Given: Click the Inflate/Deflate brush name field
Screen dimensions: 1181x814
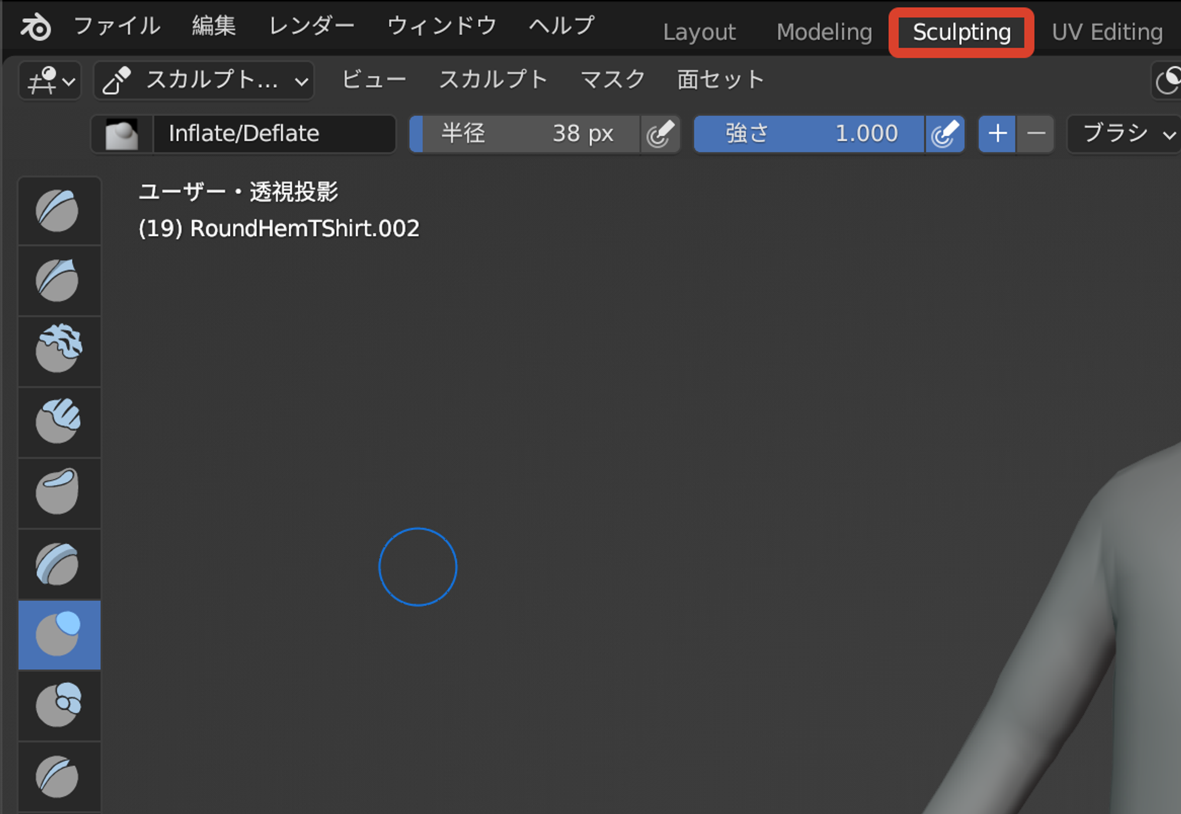Looking at the screenshot, I should coord(274,134).
